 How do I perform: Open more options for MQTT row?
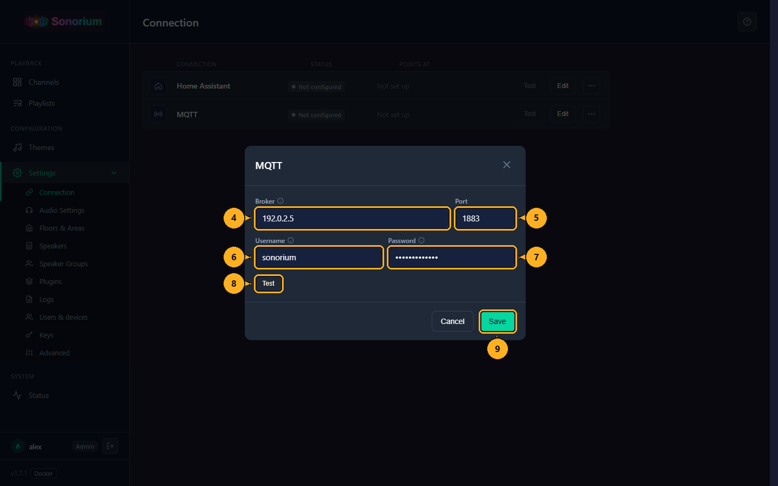coord(592,114)
